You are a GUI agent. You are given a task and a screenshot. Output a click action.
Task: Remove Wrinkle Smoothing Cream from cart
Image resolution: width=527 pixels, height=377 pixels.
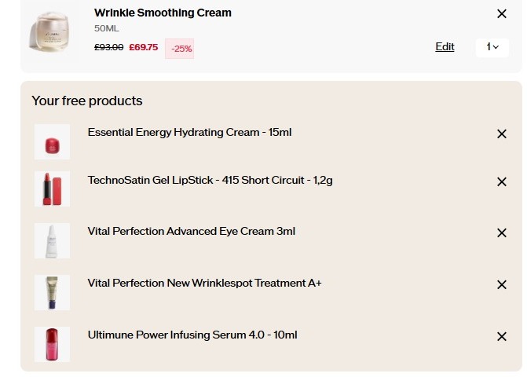(x=502, y=13)
